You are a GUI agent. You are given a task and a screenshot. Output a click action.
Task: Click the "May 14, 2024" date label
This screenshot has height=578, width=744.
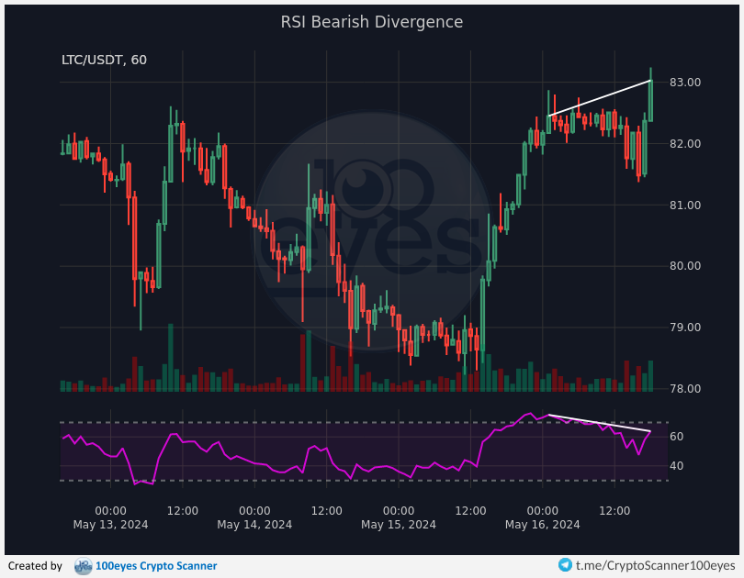tap(254, 525)
